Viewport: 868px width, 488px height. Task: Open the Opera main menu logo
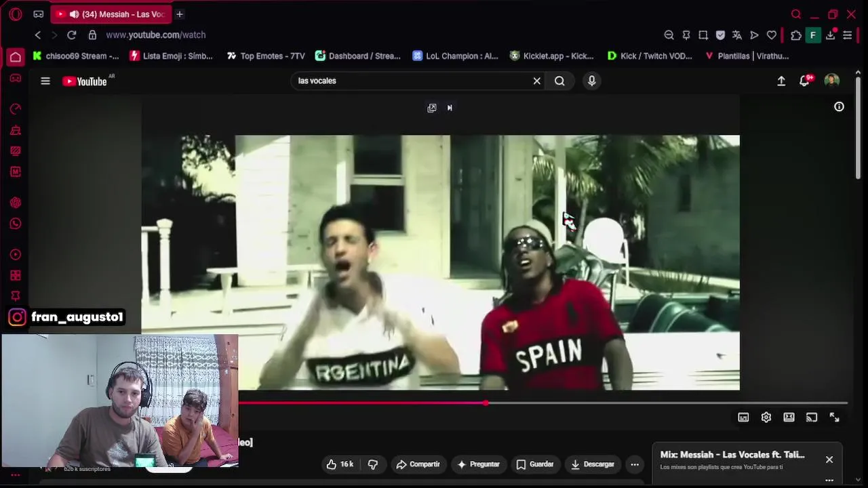[x=16, y=14]
